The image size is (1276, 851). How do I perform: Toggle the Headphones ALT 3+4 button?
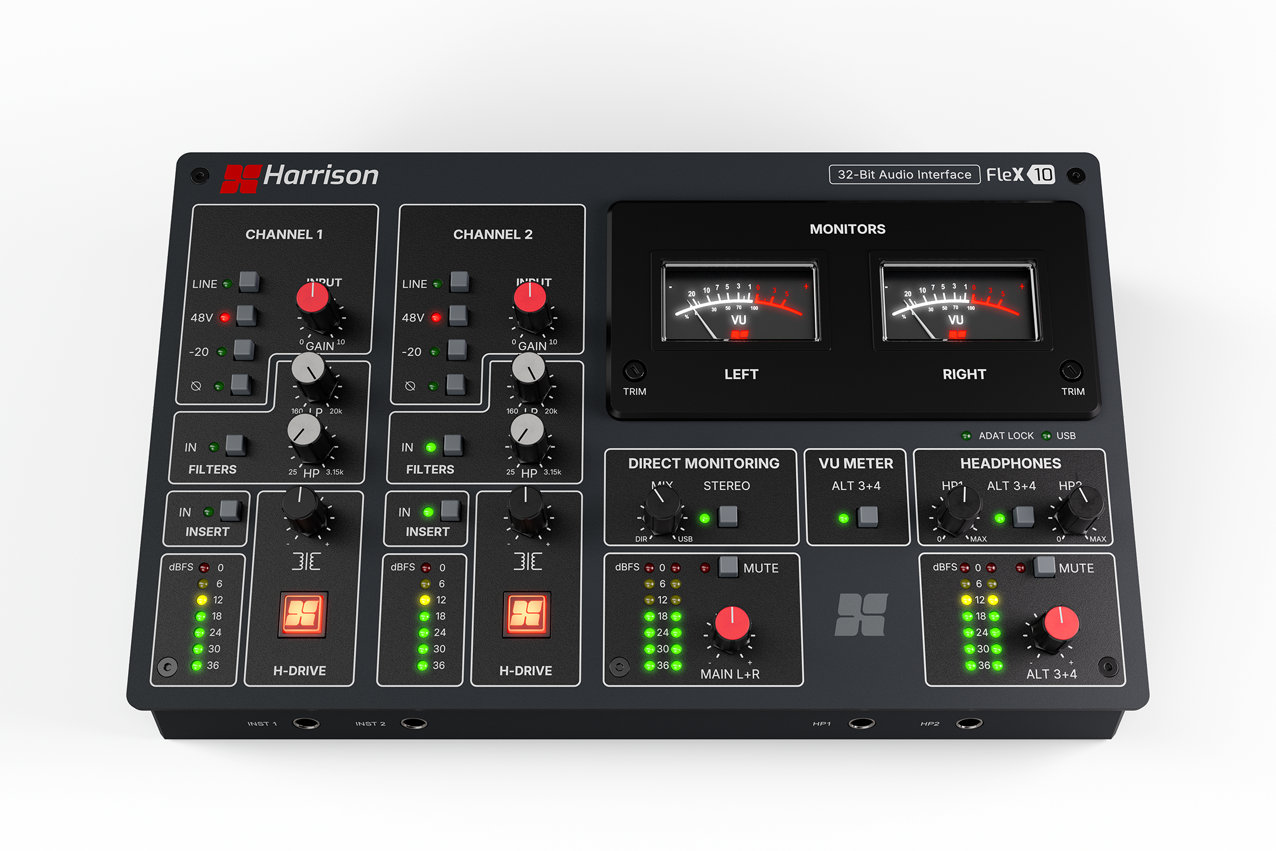(1024, 516)
